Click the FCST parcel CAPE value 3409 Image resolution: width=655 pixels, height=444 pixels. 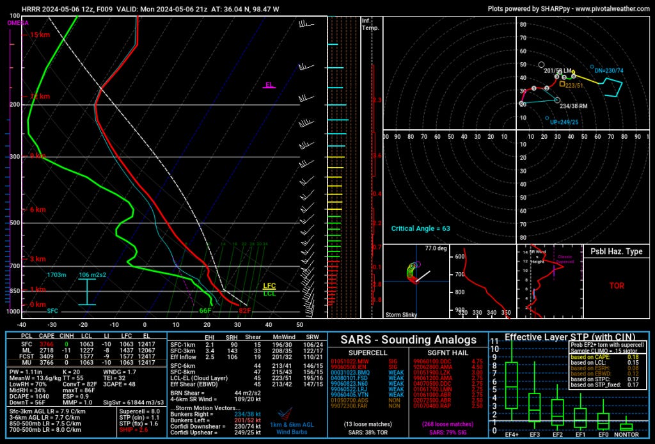[x=46, y=357]
